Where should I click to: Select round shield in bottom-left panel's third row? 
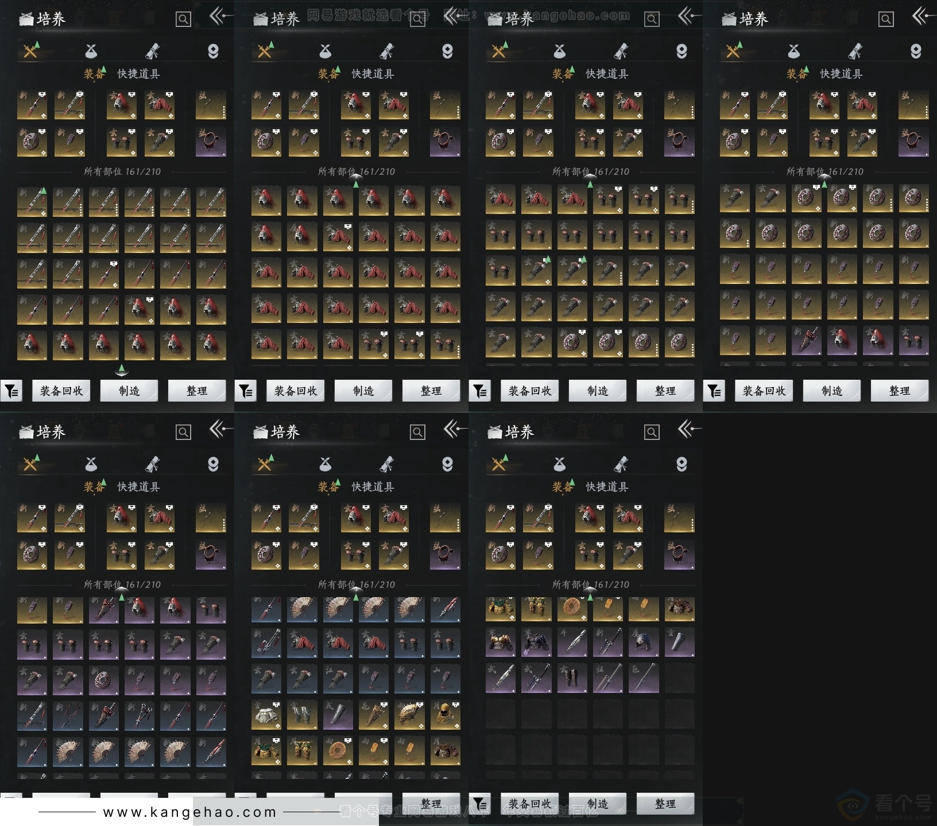click(103, 680)
